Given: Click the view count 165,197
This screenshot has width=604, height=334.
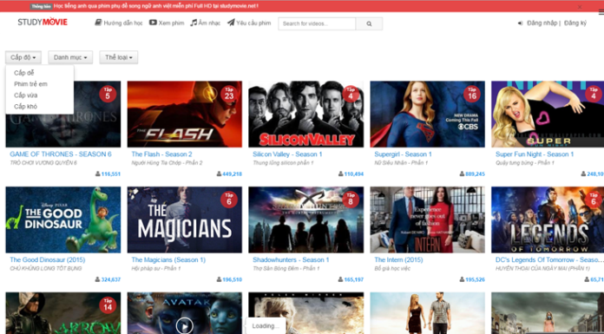Looking at the screenshot, I should (353, 279).
